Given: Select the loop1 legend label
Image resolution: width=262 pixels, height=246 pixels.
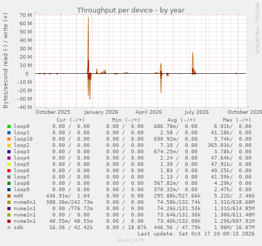Looking at the screenshot, I should (22, 133).
